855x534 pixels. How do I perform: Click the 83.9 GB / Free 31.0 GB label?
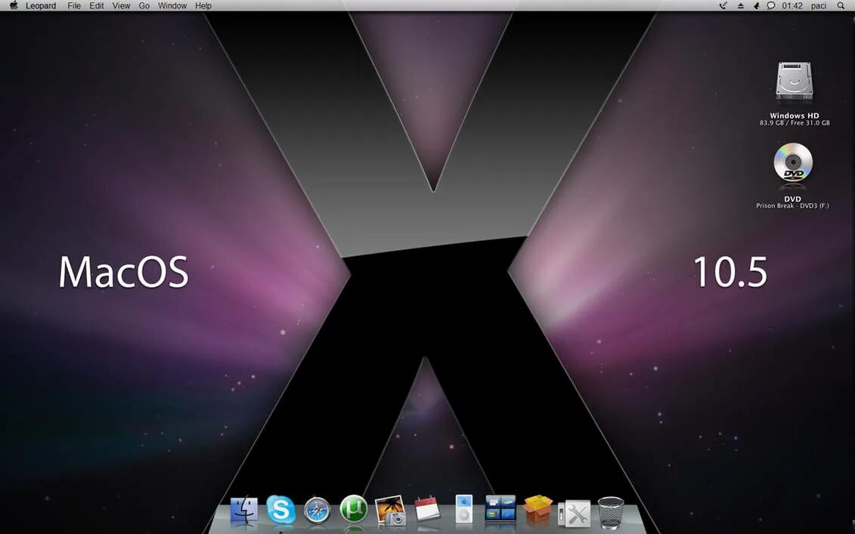pyautogui.click(x=795, y=123)
